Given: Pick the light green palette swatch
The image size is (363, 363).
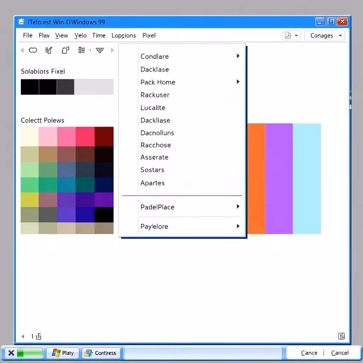Looking at the screenshot, I should coord(30,170).
